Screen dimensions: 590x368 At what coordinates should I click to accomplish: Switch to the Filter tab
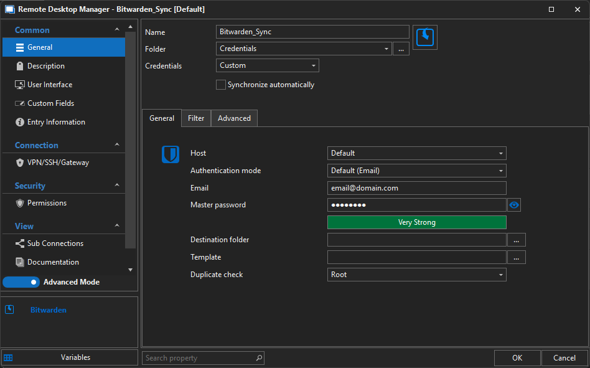point(196,118)
